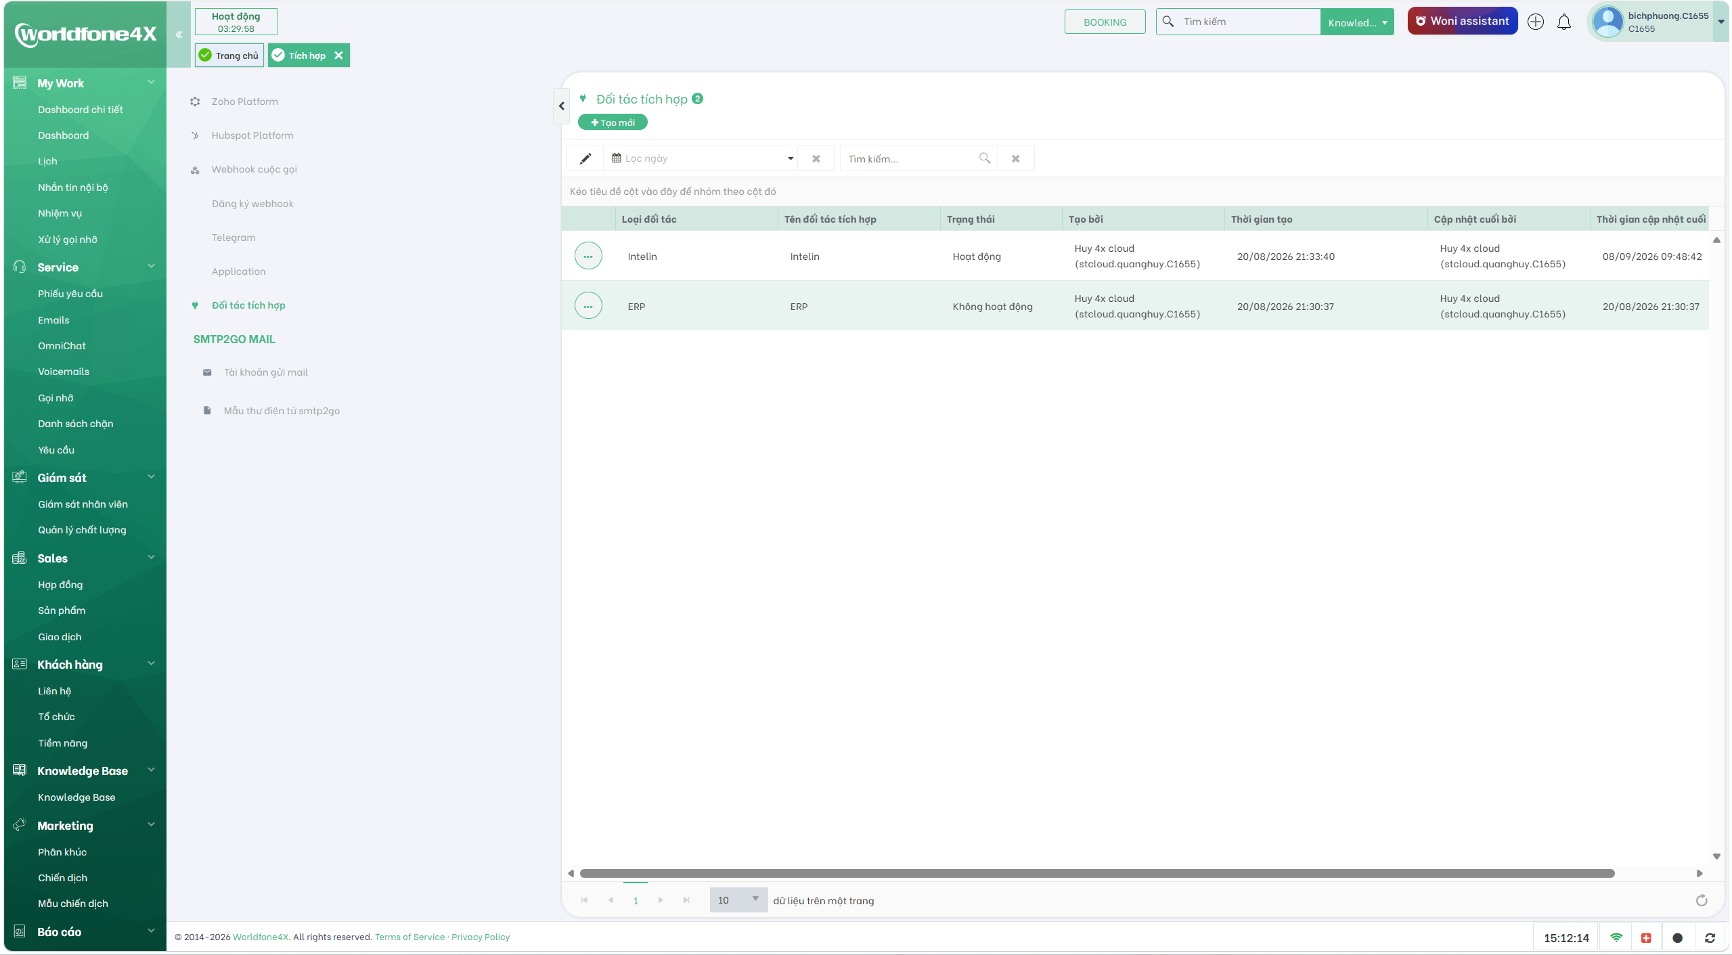Click the notification bell icon
Screen dimensions: 1732x955
(x=1564, y=22)
